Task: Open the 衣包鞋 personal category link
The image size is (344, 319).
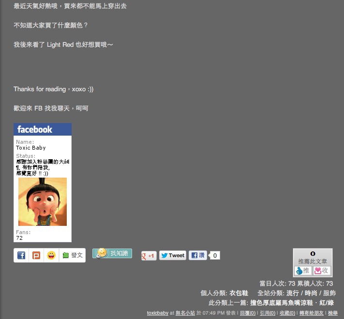Action: point(239,293)
